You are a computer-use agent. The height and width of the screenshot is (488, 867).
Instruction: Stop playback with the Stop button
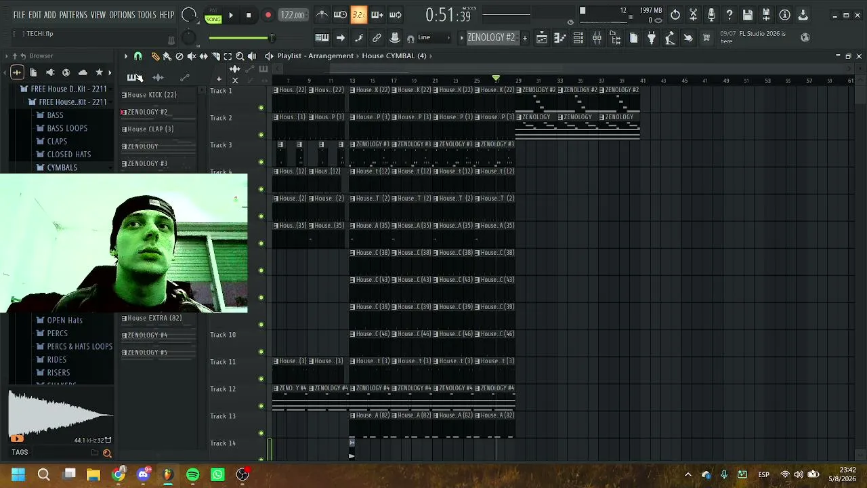click(249, 15)
